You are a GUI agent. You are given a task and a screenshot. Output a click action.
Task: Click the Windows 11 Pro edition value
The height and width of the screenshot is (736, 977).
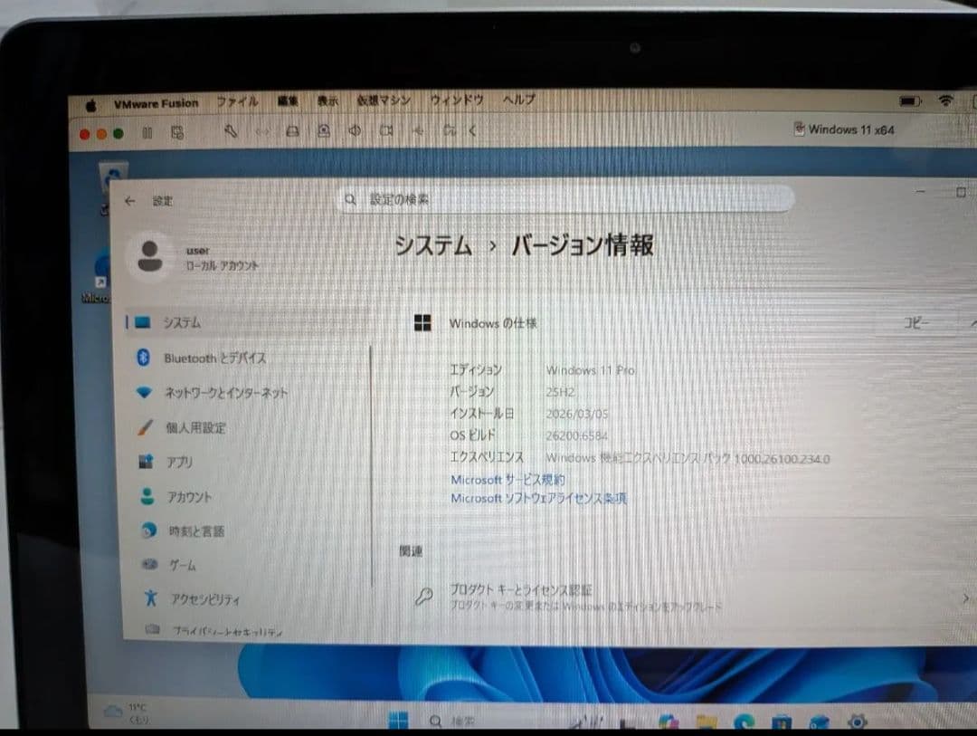click(x=591, y=370)
